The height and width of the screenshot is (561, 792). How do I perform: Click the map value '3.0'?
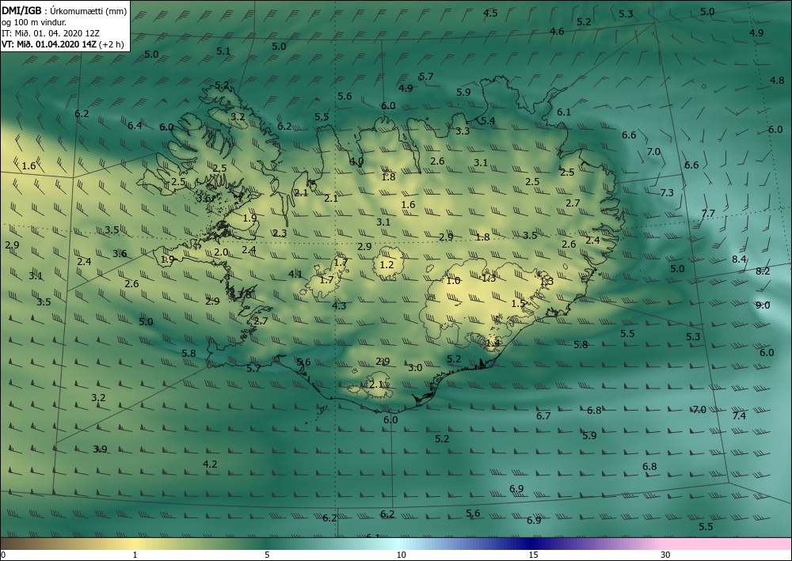point(415,368)
